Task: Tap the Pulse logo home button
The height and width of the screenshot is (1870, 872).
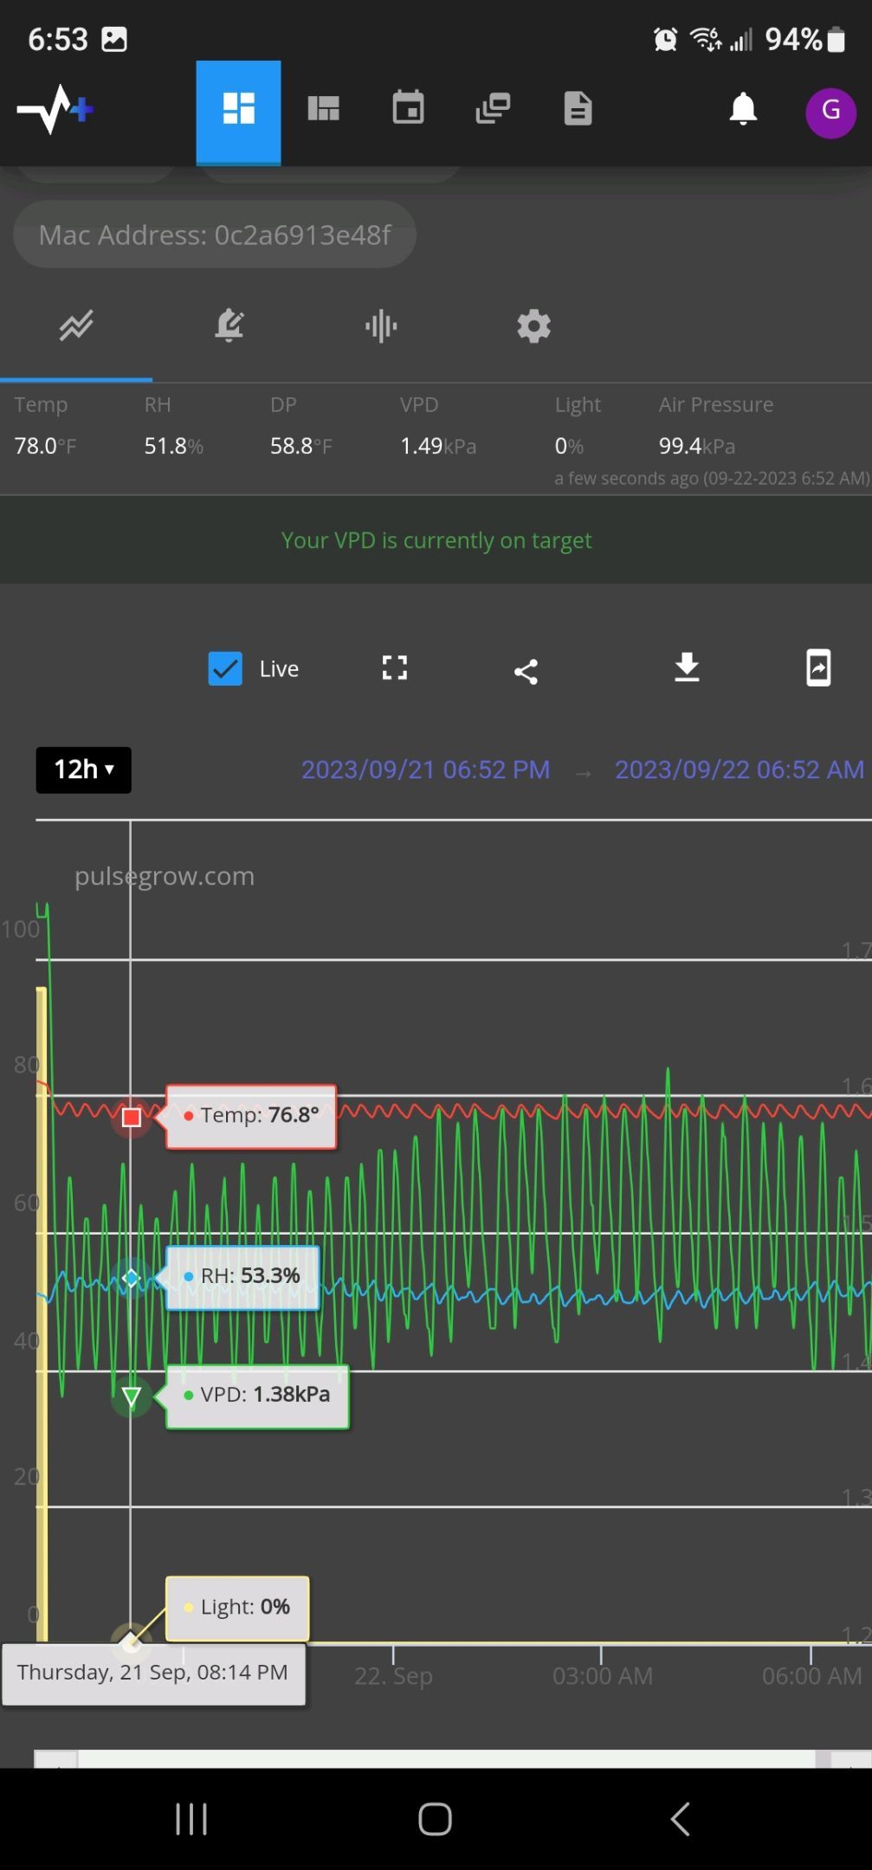Action: pyautogui.click(x=55, y=110)
